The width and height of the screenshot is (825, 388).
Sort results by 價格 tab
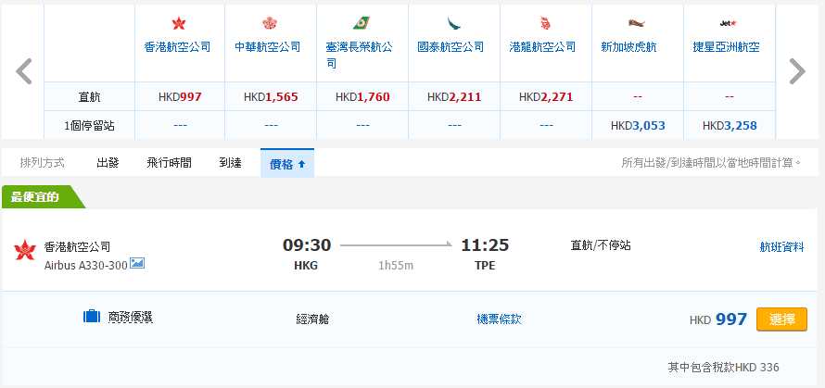[286, 164]
